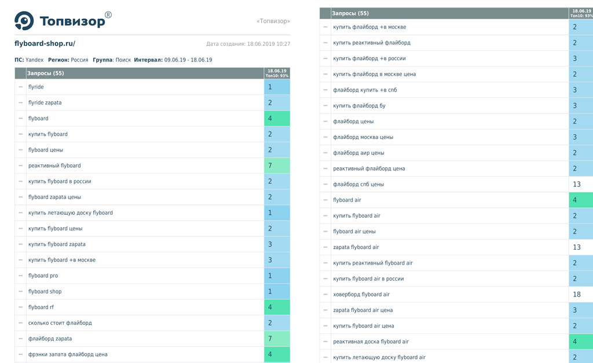Select the query фрэнки запата флайборд цена
This screenshot has height=363, width=593.
[68, 354]
